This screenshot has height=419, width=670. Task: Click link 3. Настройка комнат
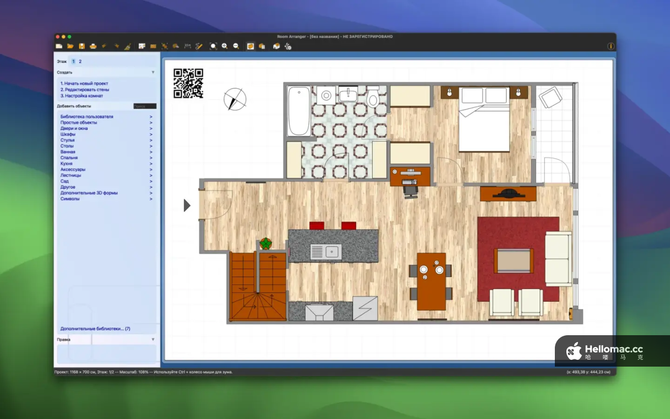click(82, 96)
